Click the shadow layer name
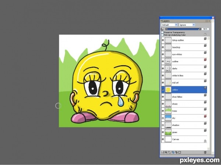This screenshot has height=165, width=221. coord(176,125)
